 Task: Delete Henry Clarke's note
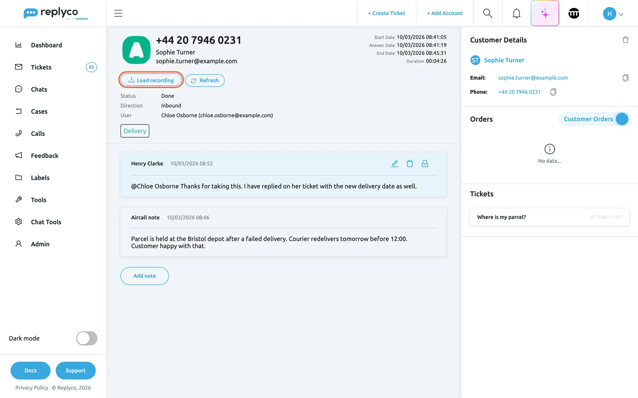coord(410,163)
